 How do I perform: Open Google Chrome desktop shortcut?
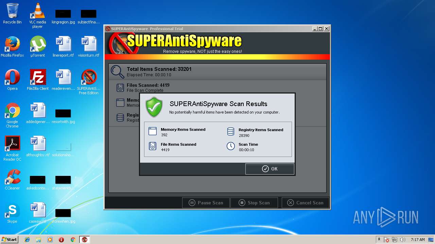(12, 115)
